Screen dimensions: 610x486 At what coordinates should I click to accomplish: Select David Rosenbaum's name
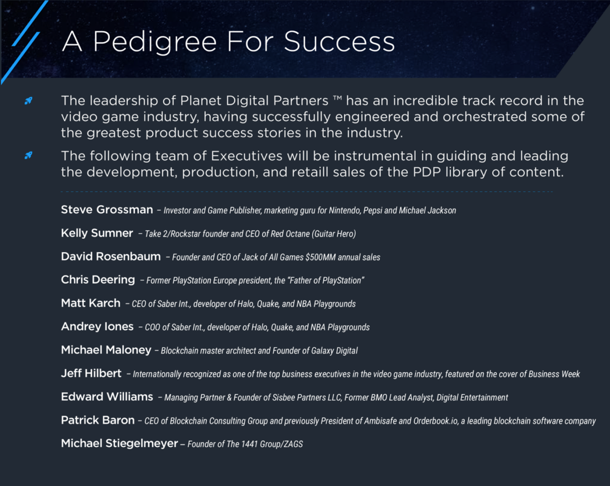[111, 257]
